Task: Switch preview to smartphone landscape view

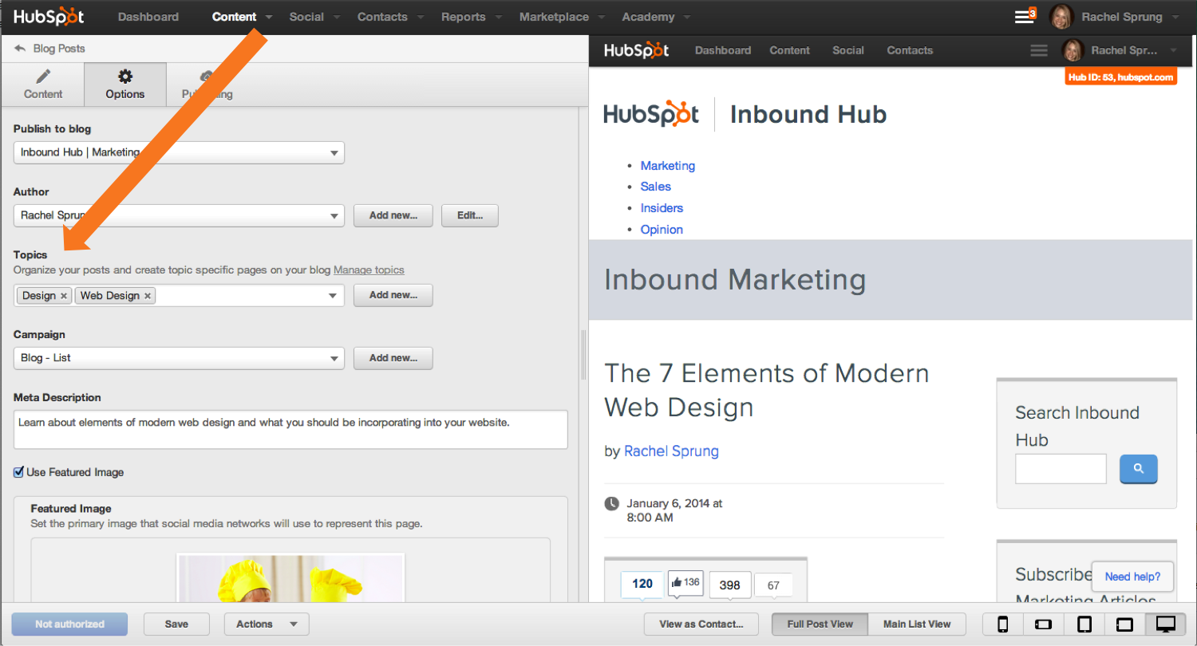Action: [1044, 624]
